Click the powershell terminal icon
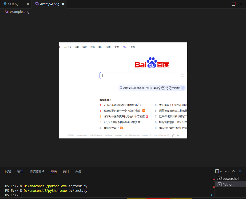Viewport: 246px width, 199px height. [220, 179]
